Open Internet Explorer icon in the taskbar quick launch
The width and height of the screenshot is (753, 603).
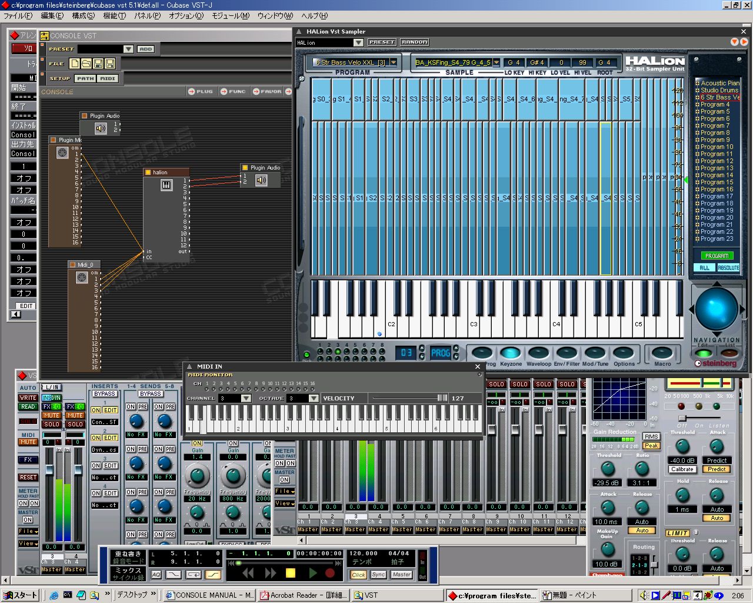click(54, 595)
